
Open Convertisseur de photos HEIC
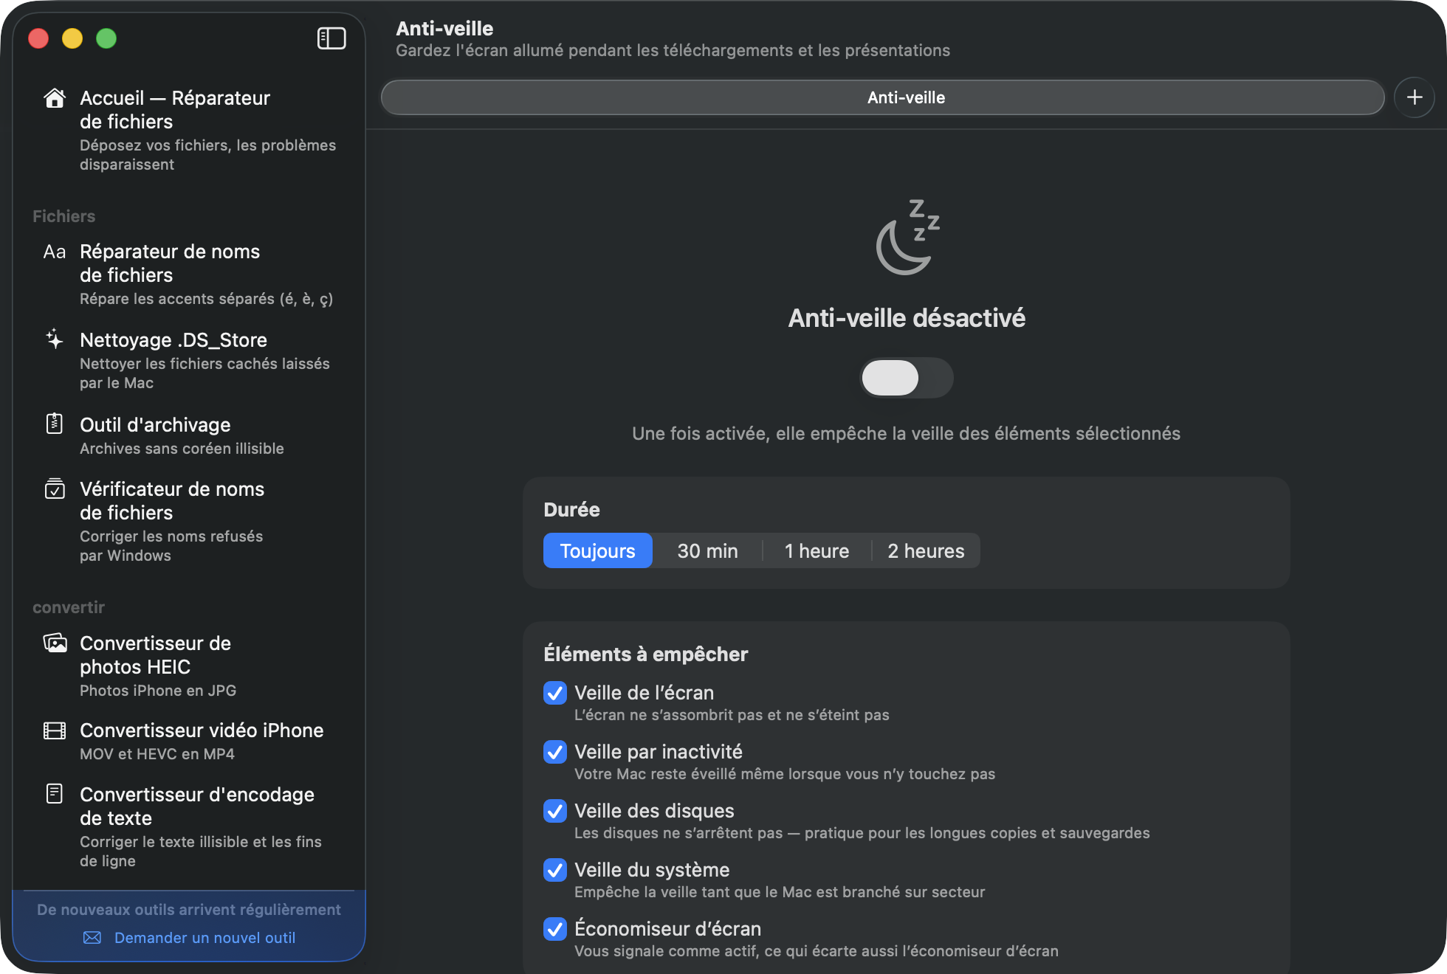point(189,666)
